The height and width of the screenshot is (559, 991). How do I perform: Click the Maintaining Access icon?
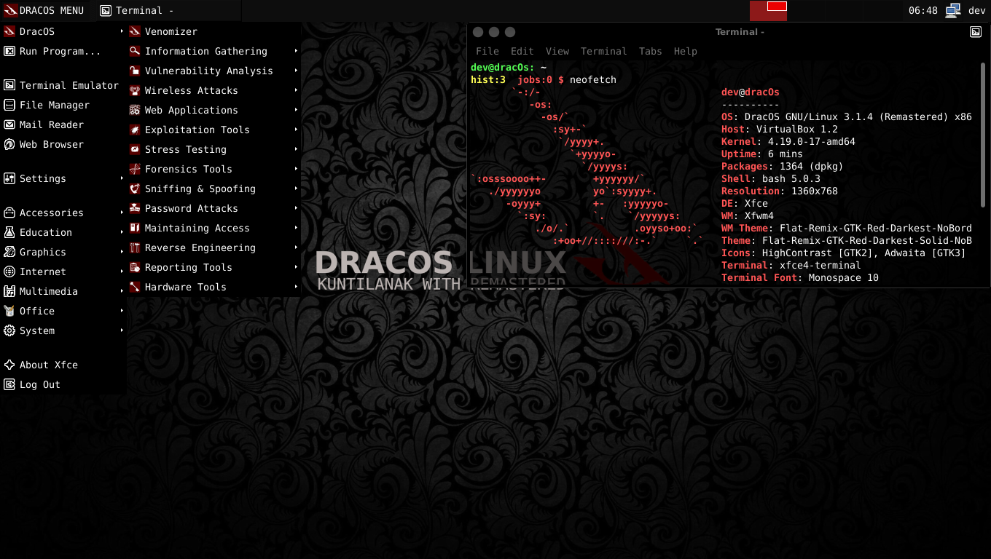pos(135,228)
